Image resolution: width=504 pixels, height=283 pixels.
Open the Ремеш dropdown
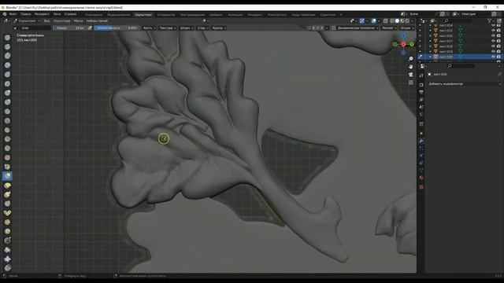click(x=389, y=28)
